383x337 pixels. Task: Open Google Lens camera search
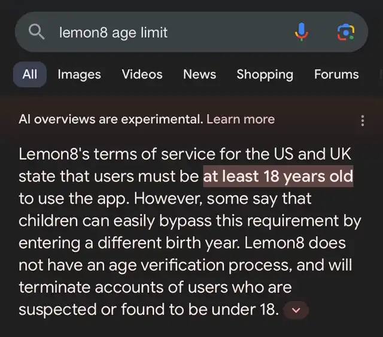(x=346, y=32)
